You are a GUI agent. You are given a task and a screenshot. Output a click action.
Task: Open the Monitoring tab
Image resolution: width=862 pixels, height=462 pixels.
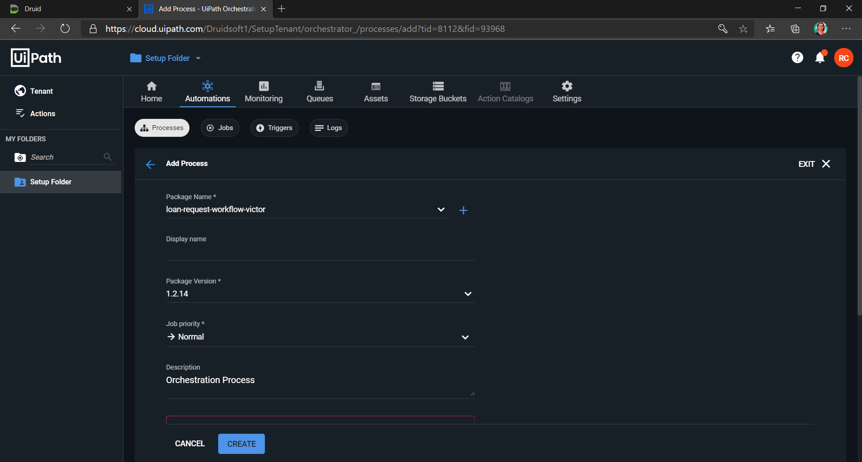point(264,92)
